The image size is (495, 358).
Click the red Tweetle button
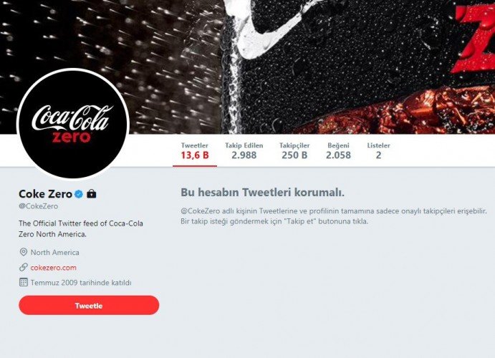coord(89,305)
